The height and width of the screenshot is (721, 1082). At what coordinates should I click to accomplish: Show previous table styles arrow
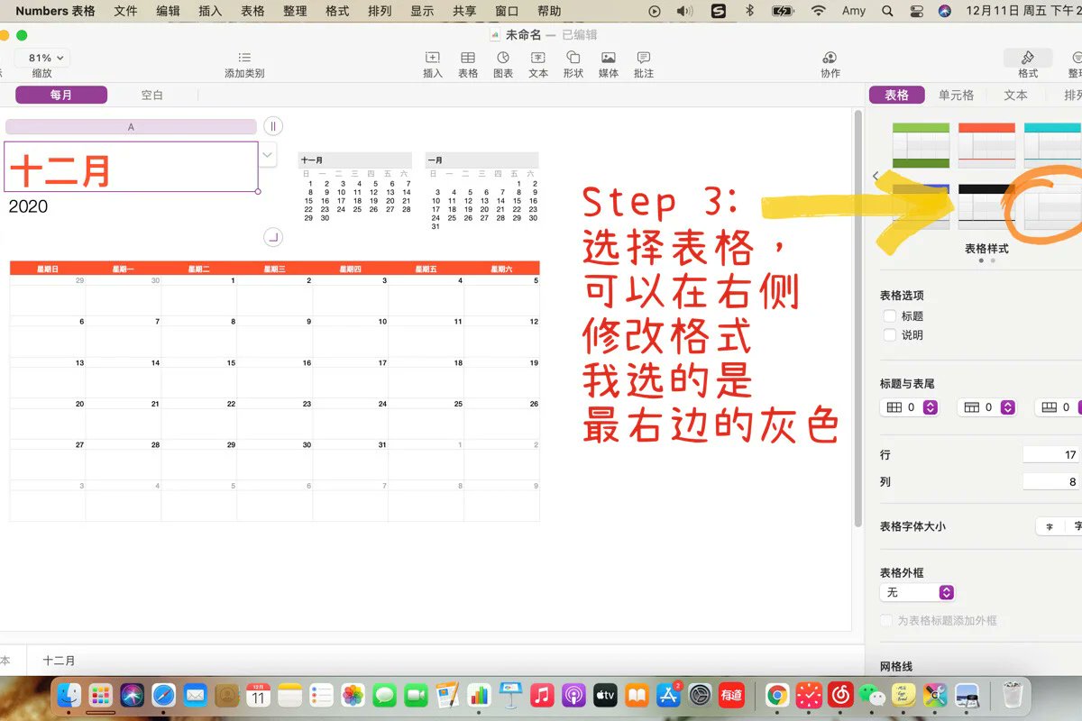[x=876, y=176]
